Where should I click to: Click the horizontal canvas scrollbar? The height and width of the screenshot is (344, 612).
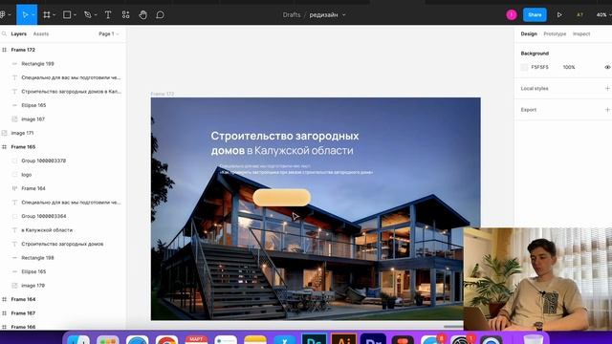453,327
